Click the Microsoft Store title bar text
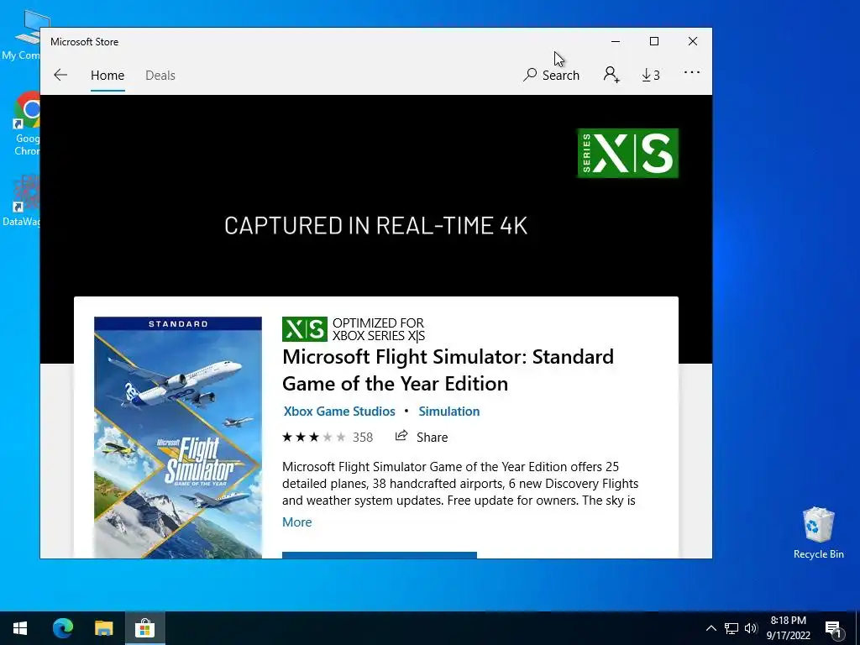Image resolution: width=860 pixels, height=645 pixels. pos(85,42)
